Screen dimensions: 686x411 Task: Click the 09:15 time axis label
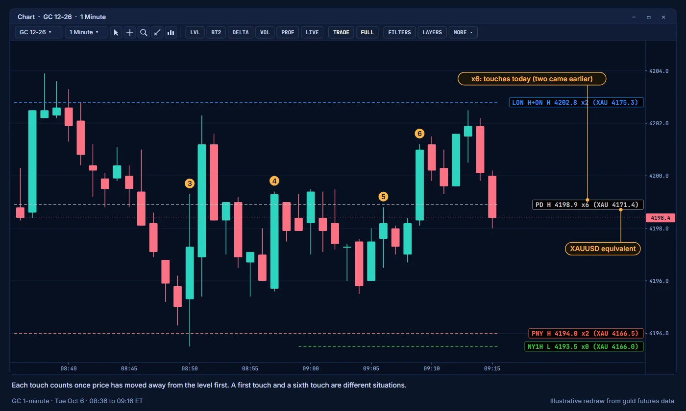coord(492,368)
